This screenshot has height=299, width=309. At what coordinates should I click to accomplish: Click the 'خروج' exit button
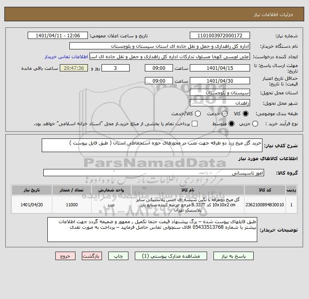point(65,256)
